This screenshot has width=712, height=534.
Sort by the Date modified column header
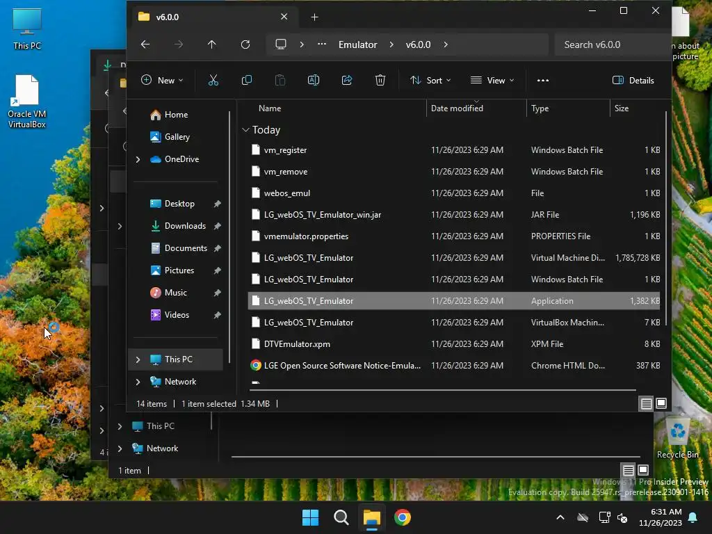476,108
